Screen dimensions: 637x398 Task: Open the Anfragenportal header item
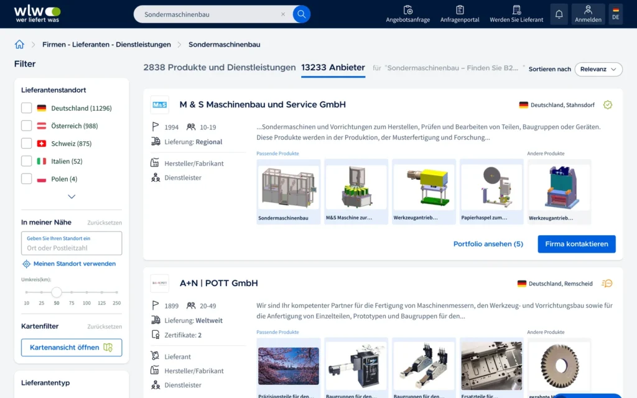click(x=460, y=14)
